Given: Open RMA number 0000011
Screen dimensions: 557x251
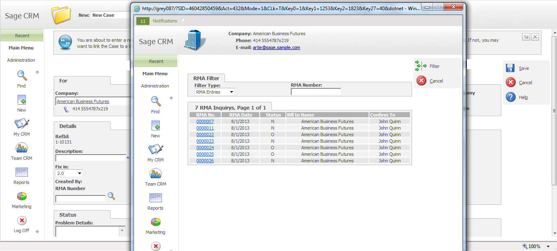Looking at the screenshot, I should pyautogui.click(x=205, y=128).
